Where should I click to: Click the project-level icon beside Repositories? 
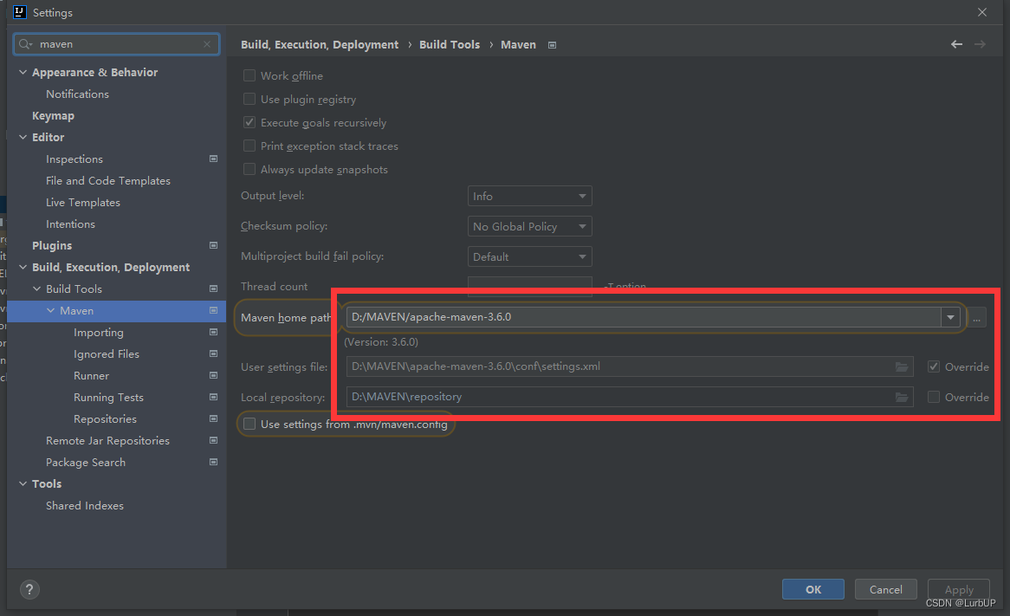pyautogui.click(x=213, y=418)
